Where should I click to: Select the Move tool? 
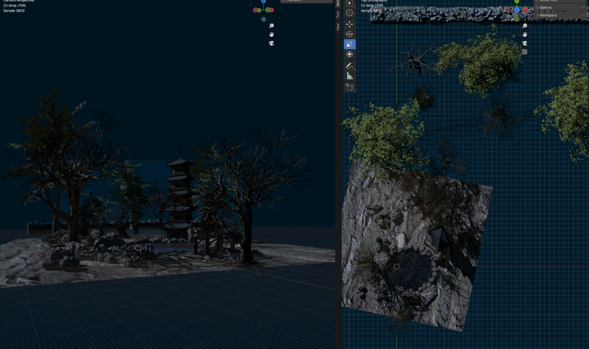(349, 24)
